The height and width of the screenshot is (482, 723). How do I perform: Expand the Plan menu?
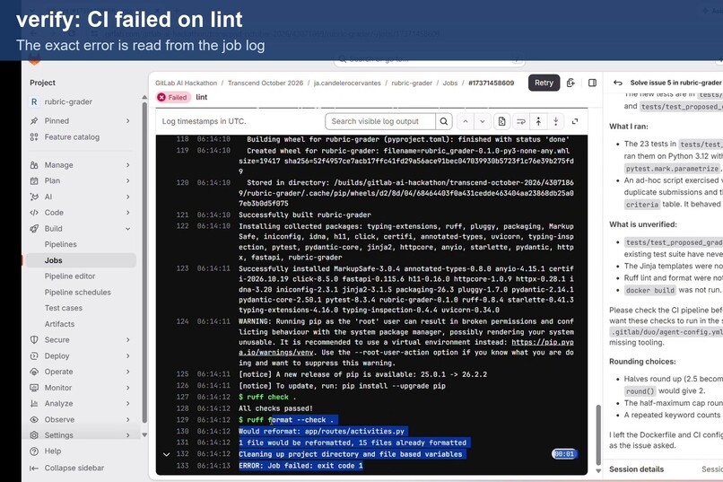tap(81, 180)
